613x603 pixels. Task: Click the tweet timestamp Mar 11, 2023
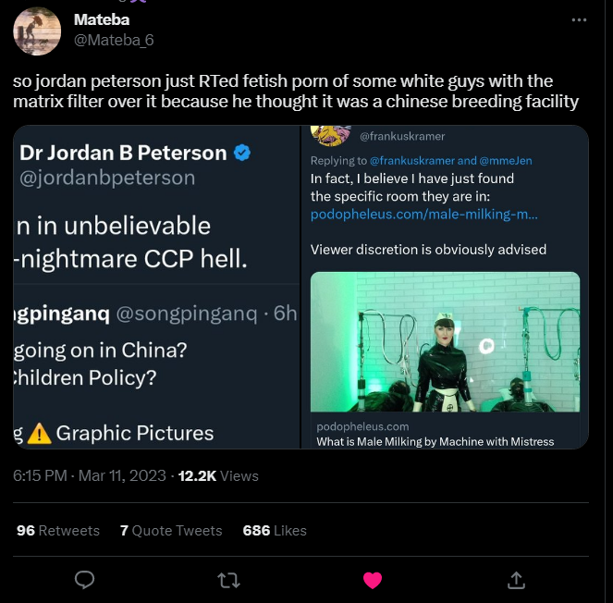click(122, 475)
